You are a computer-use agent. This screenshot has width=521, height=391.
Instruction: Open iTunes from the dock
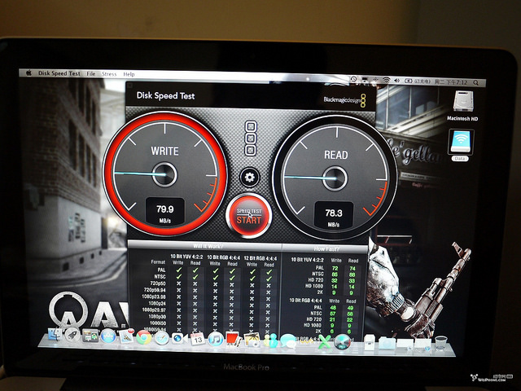pos(216,340)
